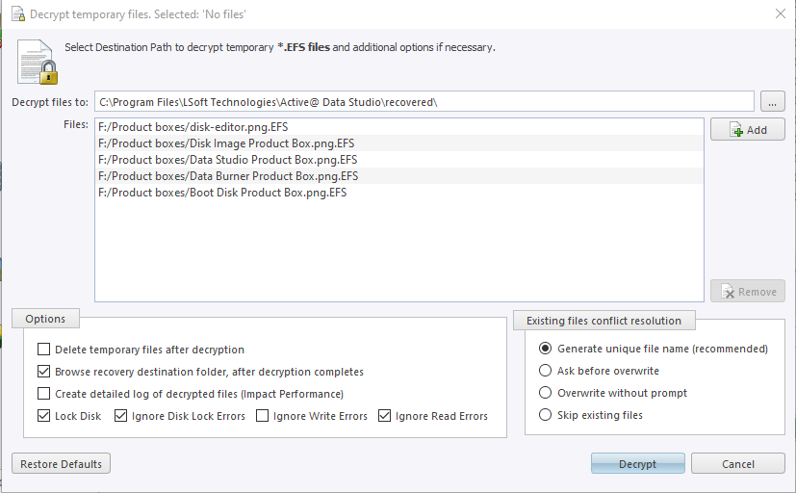Image resolution: width=796 pixels, height=493 pixels.
Task: Close the Decrypt temporary files dialog
Action: click(781, 13)
